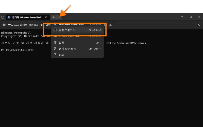
Task: Click the 열기 link in the info bar
Action: (111, 25)
